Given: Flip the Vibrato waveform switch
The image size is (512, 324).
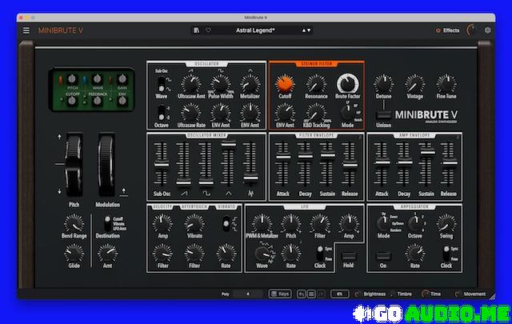Looking at the screenshot, I should coord(226,224).
